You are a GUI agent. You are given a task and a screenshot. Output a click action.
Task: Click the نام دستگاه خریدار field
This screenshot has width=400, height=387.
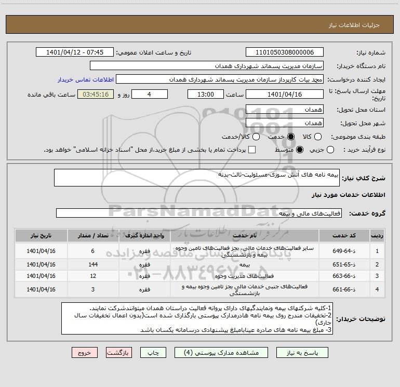207,65
